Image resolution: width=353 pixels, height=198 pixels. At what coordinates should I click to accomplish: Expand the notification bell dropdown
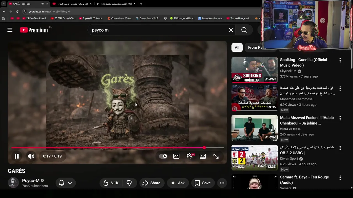(x=66, y=183)
